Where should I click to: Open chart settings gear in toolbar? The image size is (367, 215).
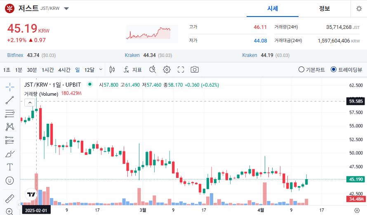[x=167, y=70]
